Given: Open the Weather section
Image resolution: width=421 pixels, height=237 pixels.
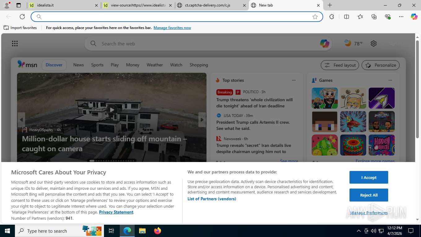Looking at the screenshot, I should pyautogui.click(x=155, y=65).
